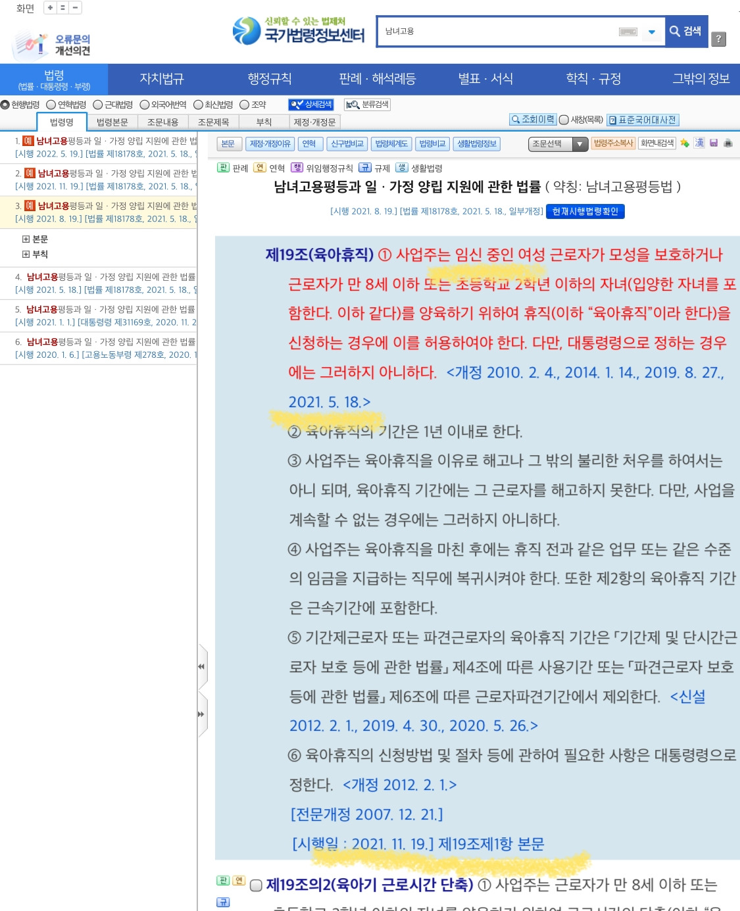Screen dimensions: 740x911
Task: Click 법령주소복사 button
Action: point(614,143)
